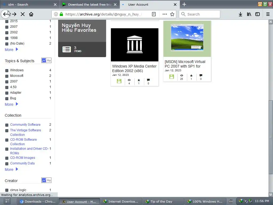Close the User Account tab
273x205 pixels.
tap(175, 5)
